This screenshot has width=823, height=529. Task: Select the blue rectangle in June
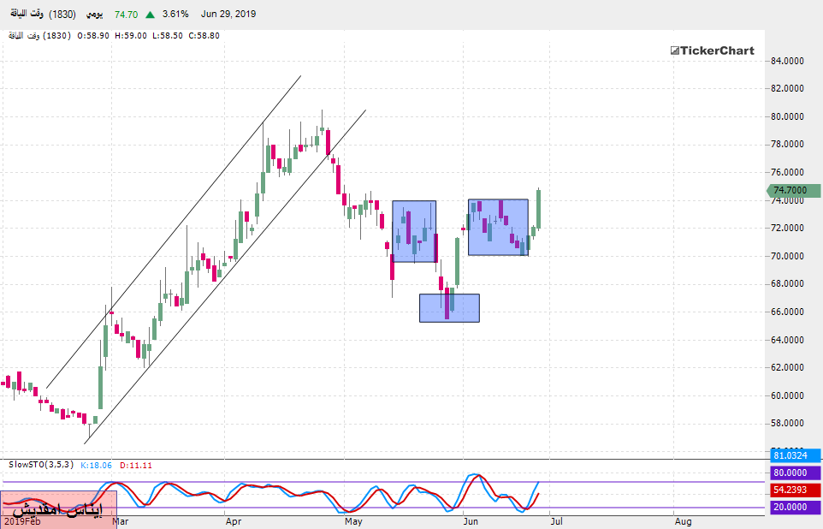click(x=498, y=227)
